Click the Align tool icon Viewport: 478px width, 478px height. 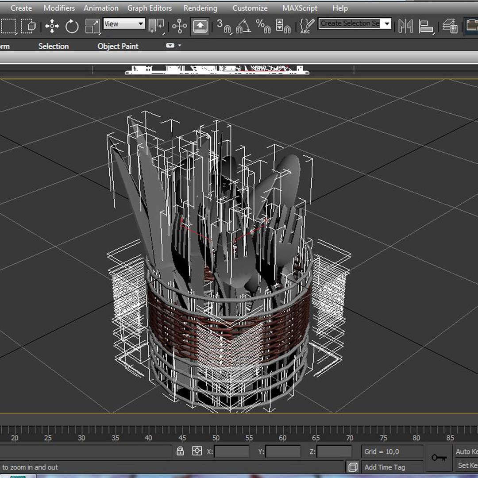coord(426,26)
